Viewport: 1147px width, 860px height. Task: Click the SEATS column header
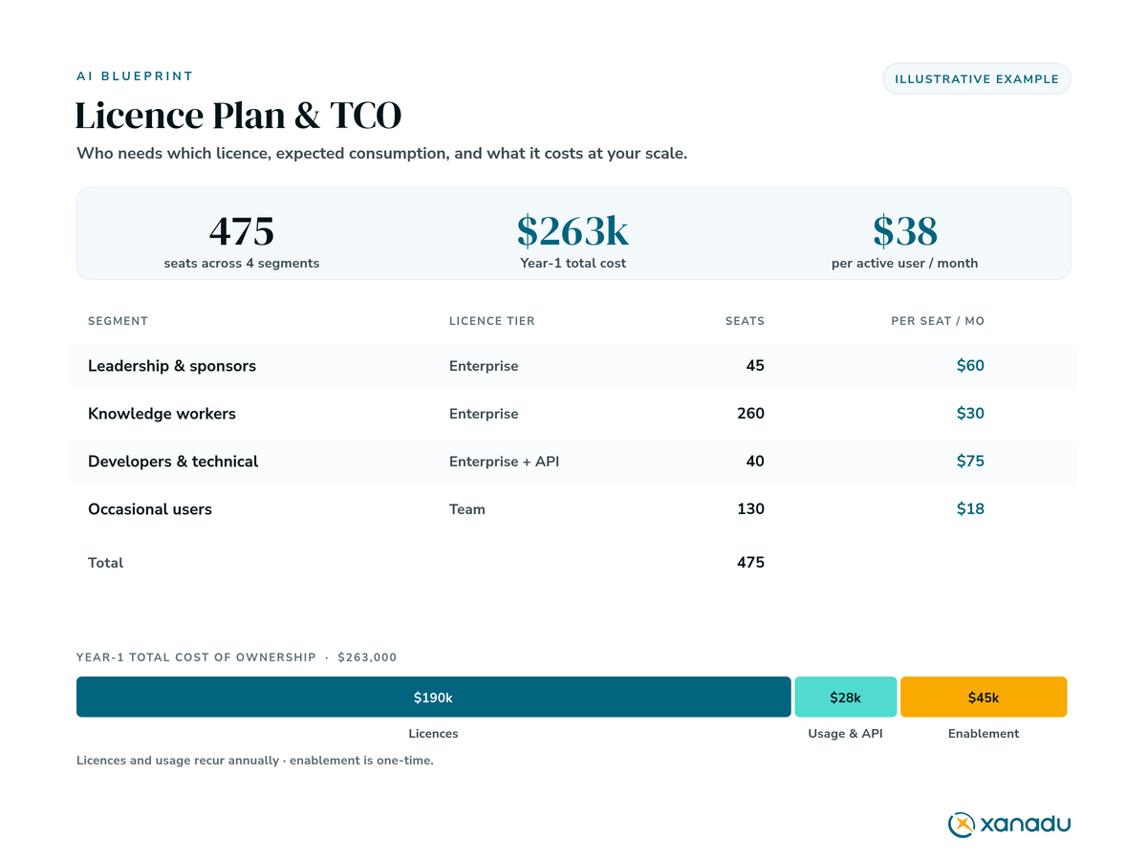(745, 321)
